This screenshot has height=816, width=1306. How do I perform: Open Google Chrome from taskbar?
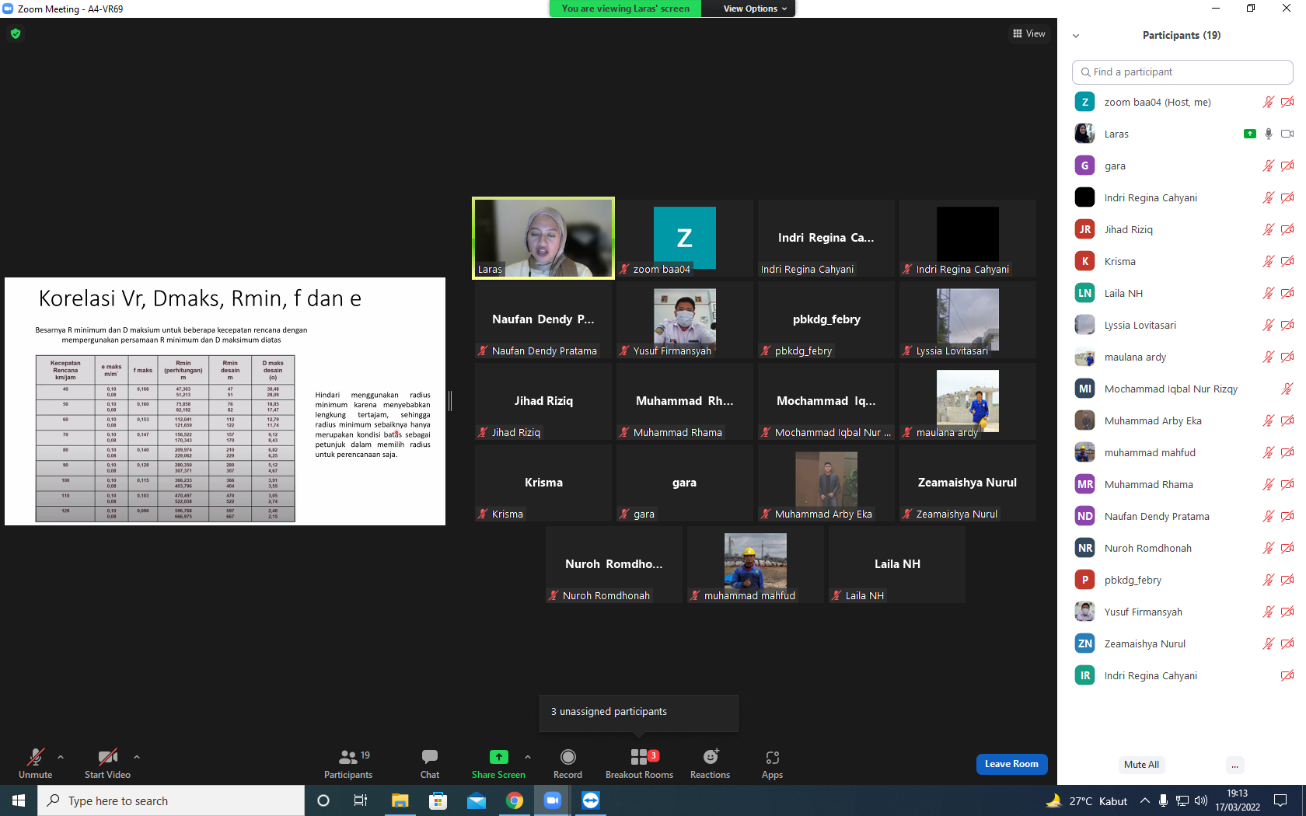(x=514, y=800)
